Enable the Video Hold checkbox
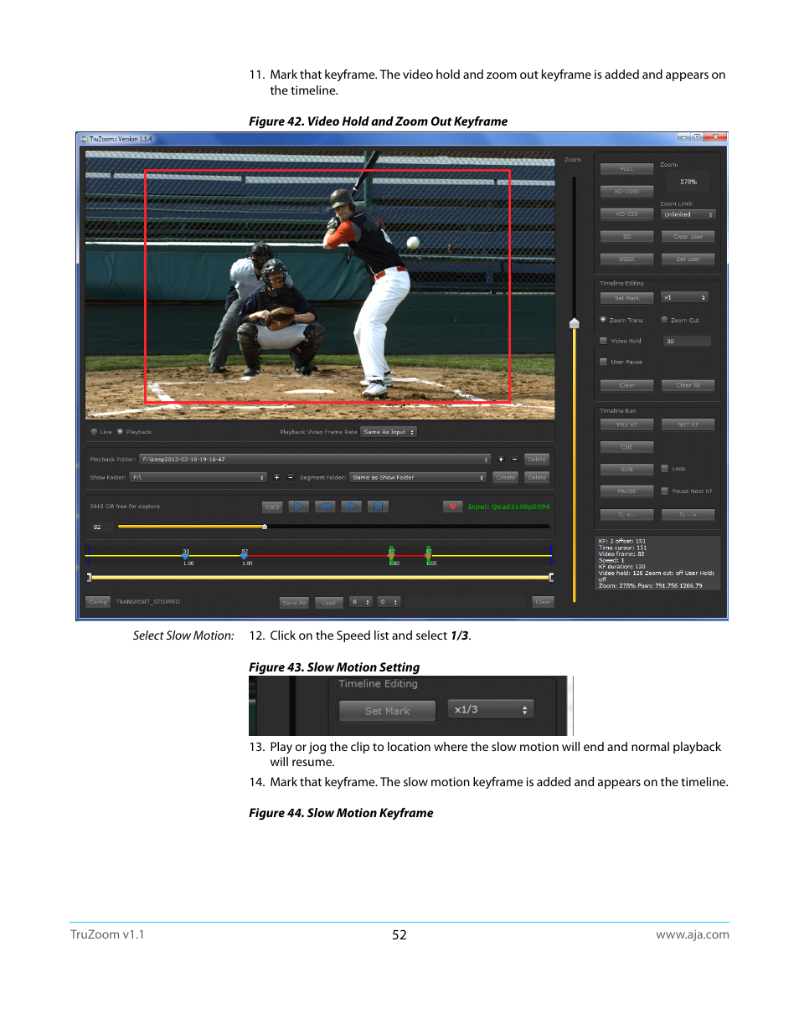 (603, 341)
